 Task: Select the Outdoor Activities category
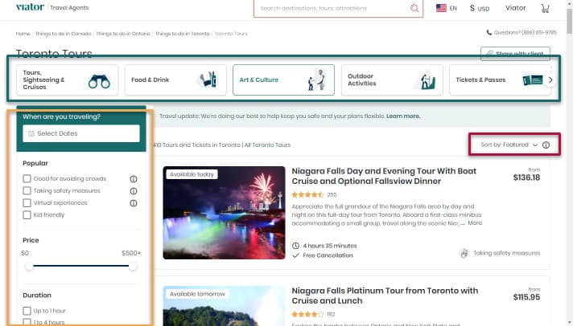[392, 79]
